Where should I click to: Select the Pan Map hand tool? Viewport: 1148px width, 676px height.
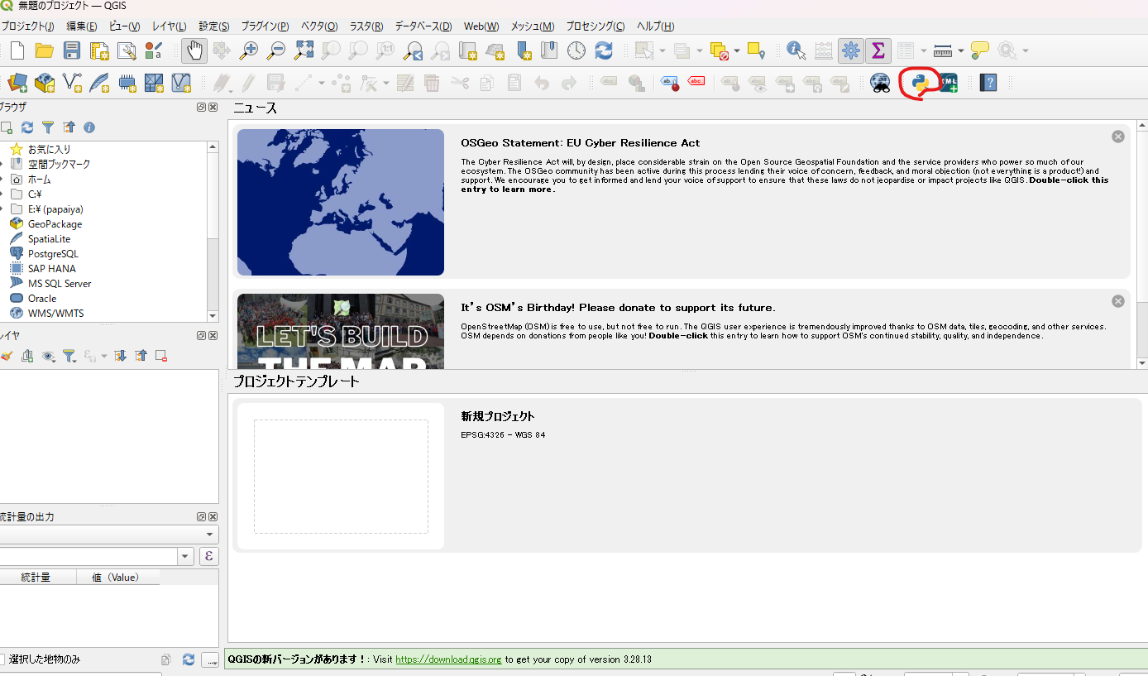coord(194,50)
